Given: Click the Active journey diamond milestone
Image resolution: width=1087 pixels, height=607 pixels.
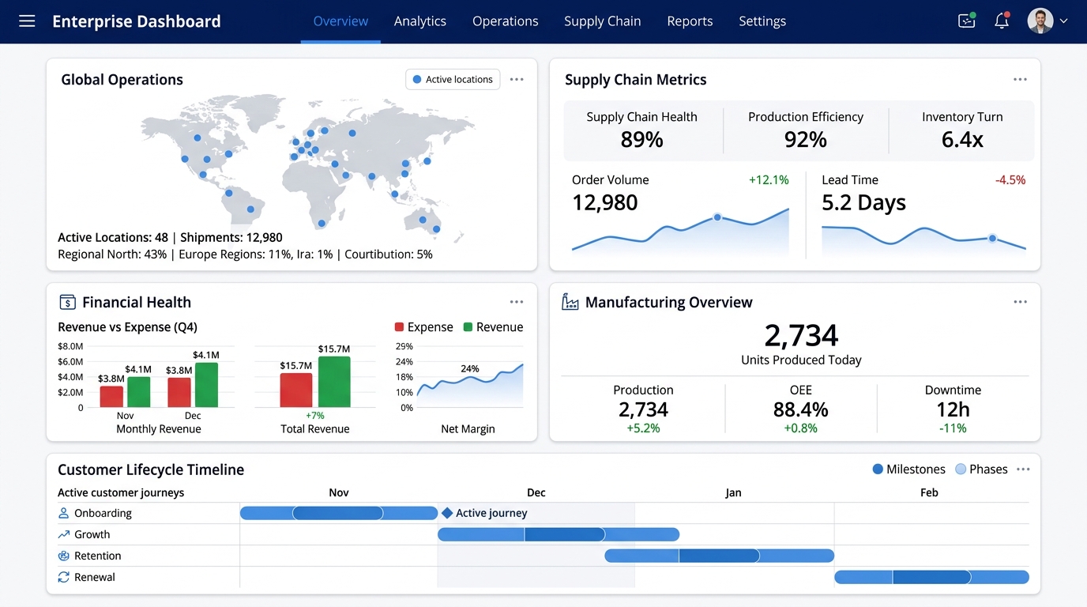Looking at the screenshot, I should [x=447, y=513].
